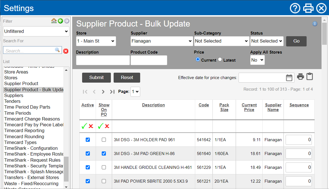Select Suppliers in the settings list
329x189 pixels.
pos(14,95)
